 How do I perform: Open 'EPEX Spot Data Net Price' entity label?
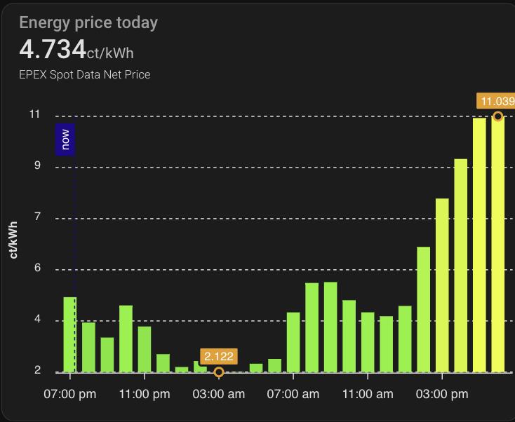click(x=84, y=74)
